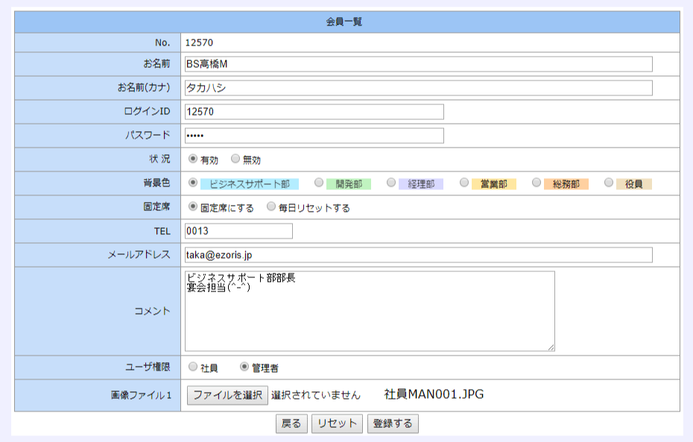
Task: Click the ログインID row label
Action: click(148, 111)
